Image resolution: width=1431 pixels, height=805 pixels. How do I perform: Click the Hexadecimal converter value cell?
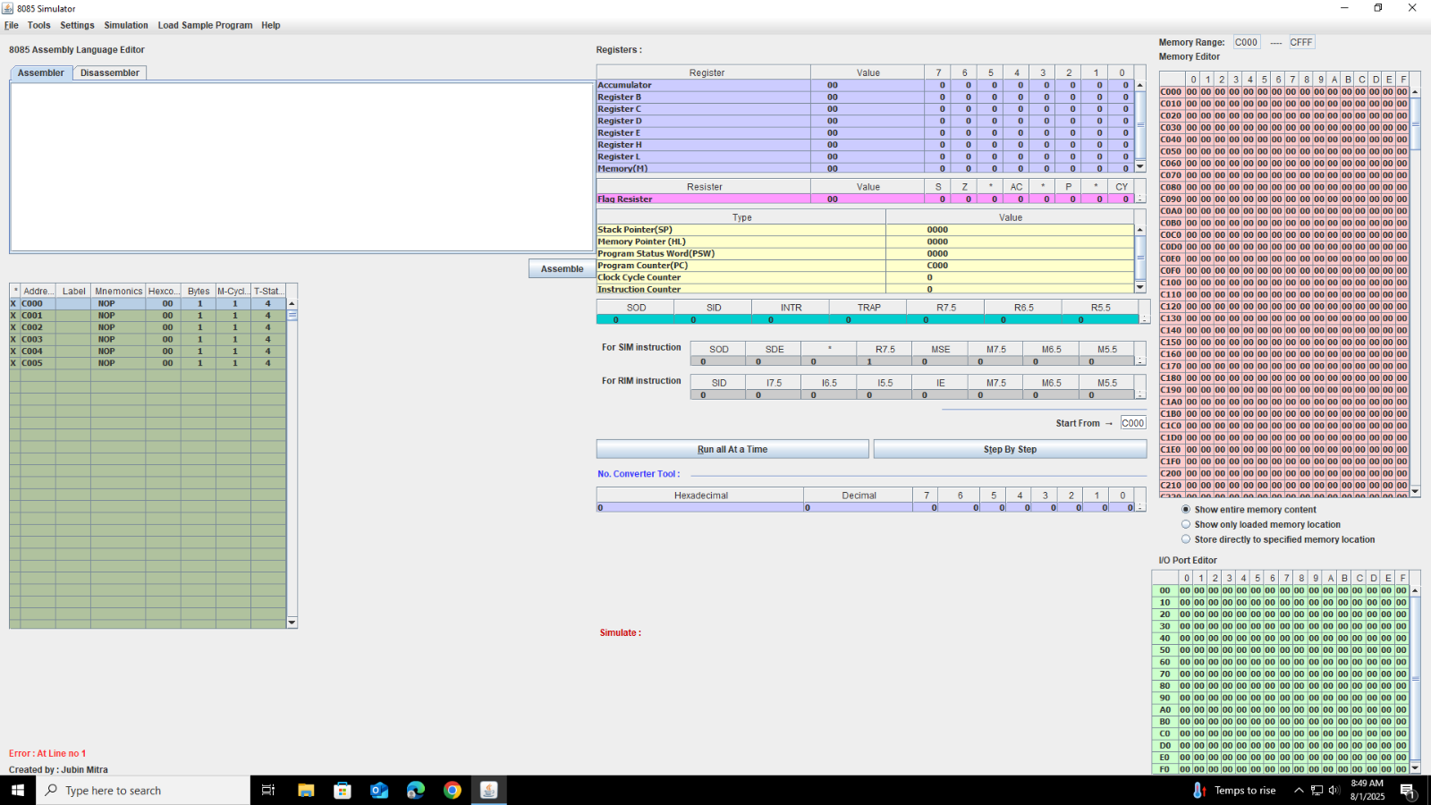point(700,507)
